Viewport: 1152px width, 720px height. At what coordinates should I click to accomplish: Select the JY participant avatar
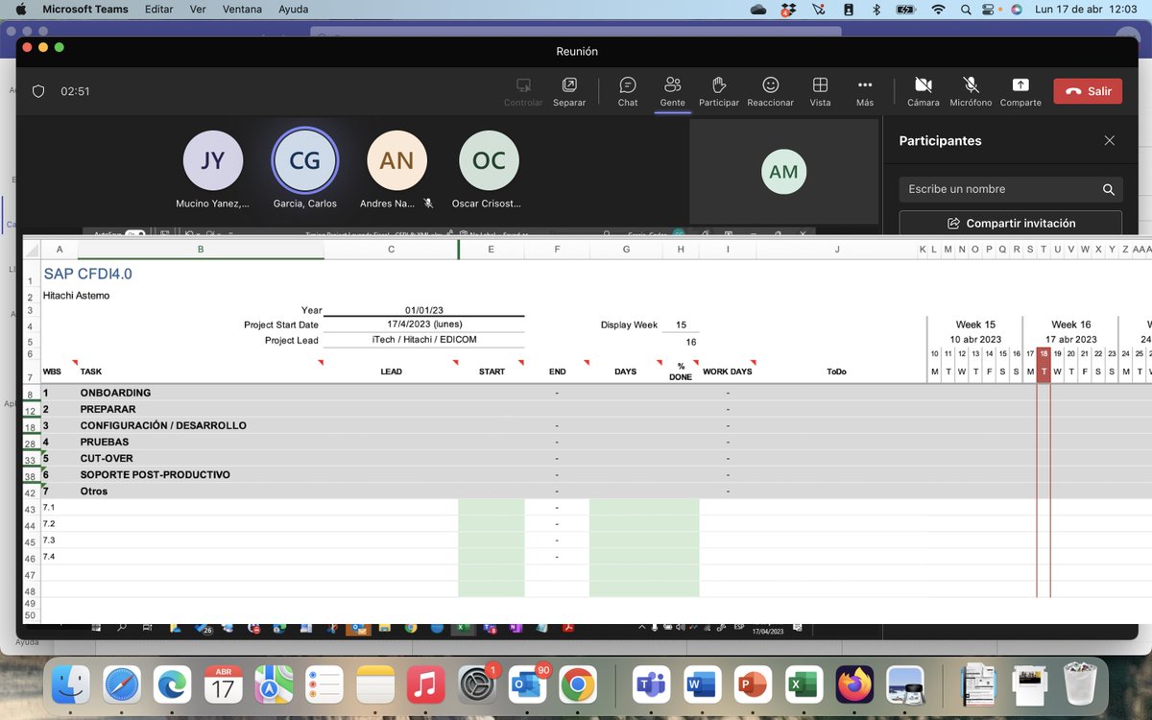pyautogui.click(x=213, y=160)
